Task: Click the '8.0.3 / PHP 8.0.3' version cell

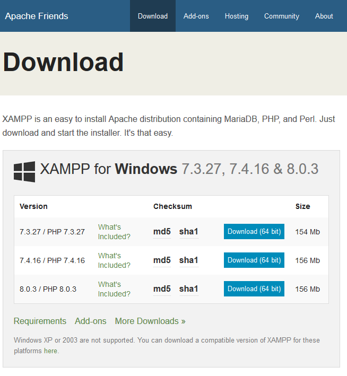Action: [48, 289]
